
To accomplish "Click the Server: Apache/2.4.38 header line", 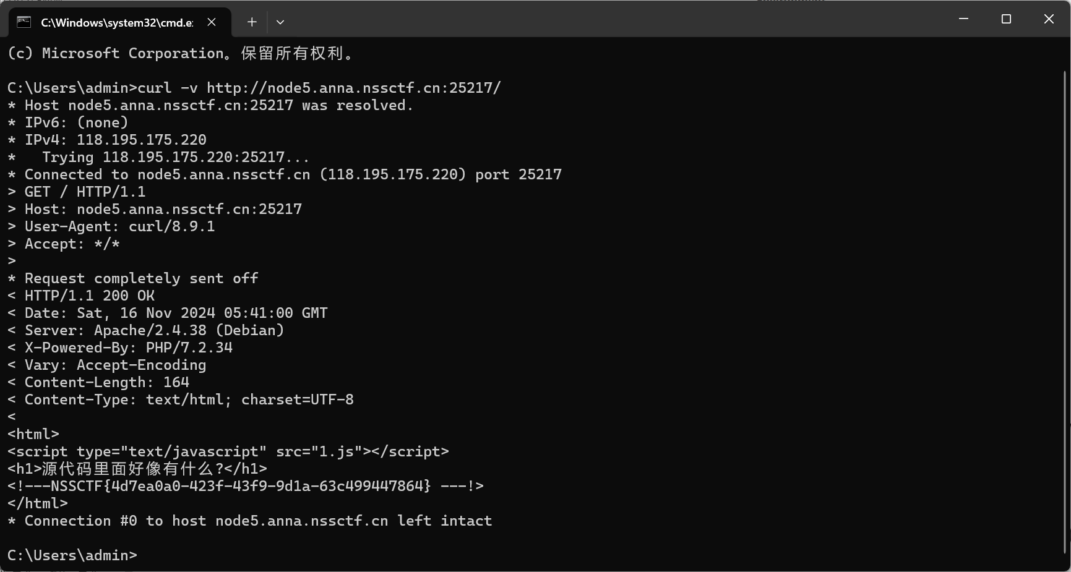I will click(145, 330).
